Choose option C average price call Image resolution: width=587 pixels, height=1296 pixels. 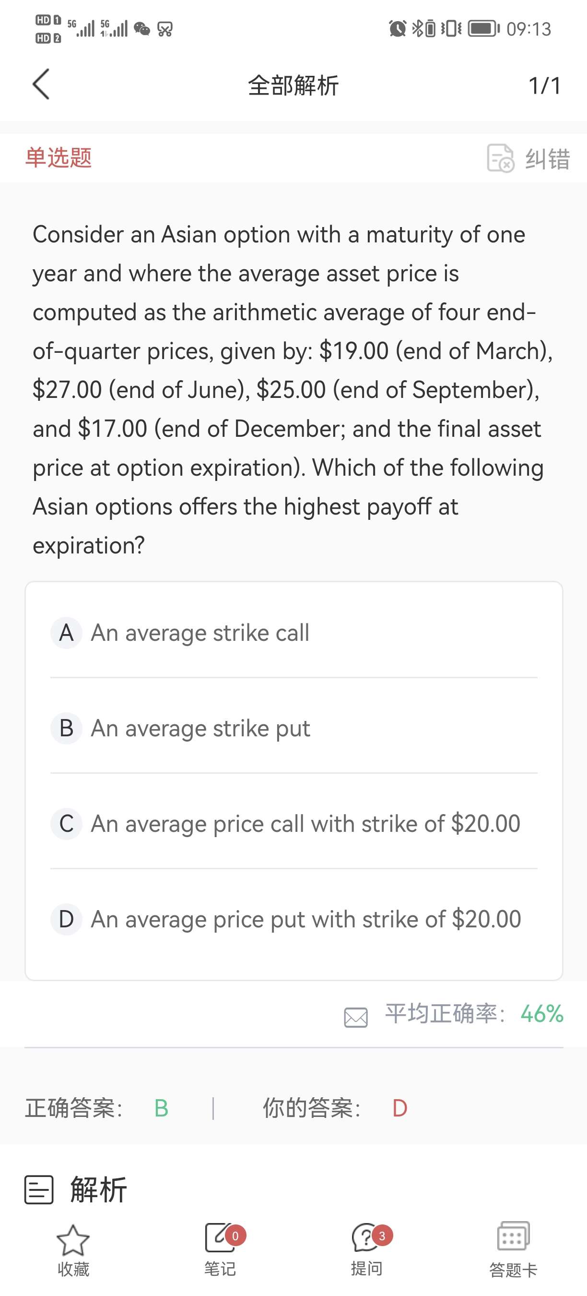(x=305, y=824)
